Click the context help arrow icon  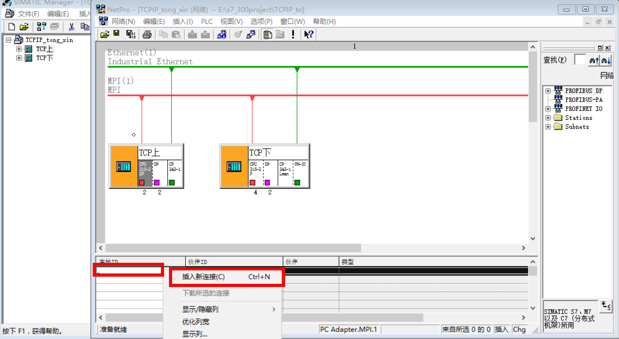coord(308,35)
